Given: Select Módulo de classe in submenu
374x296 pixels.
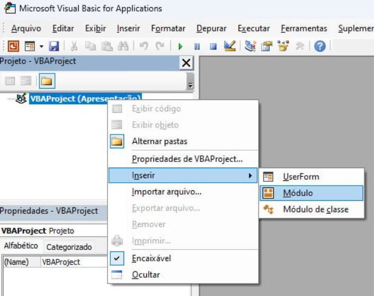Looking at the screenshot, I should (x=312, y=209).
